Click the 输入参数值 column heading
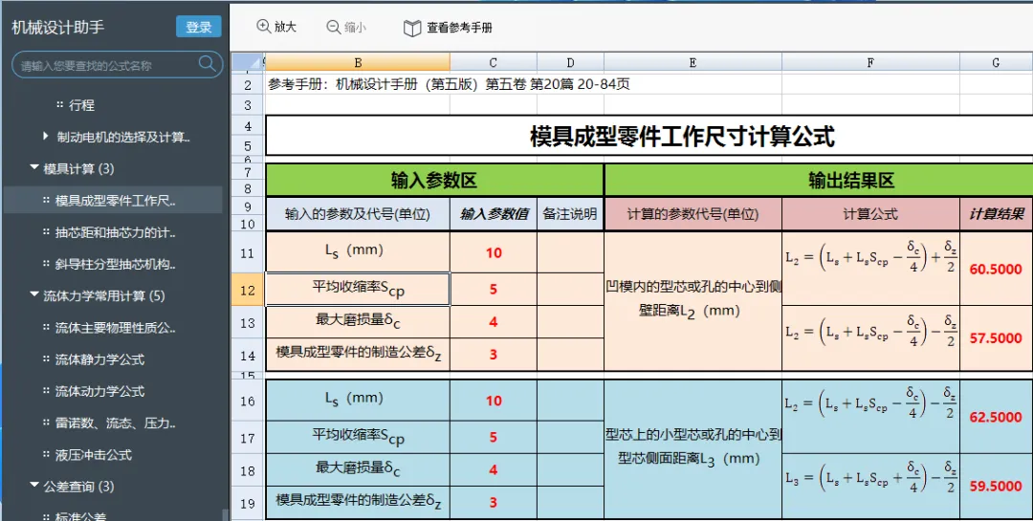The width and height of the screenshot is (1033, 521). pos(494,214)
